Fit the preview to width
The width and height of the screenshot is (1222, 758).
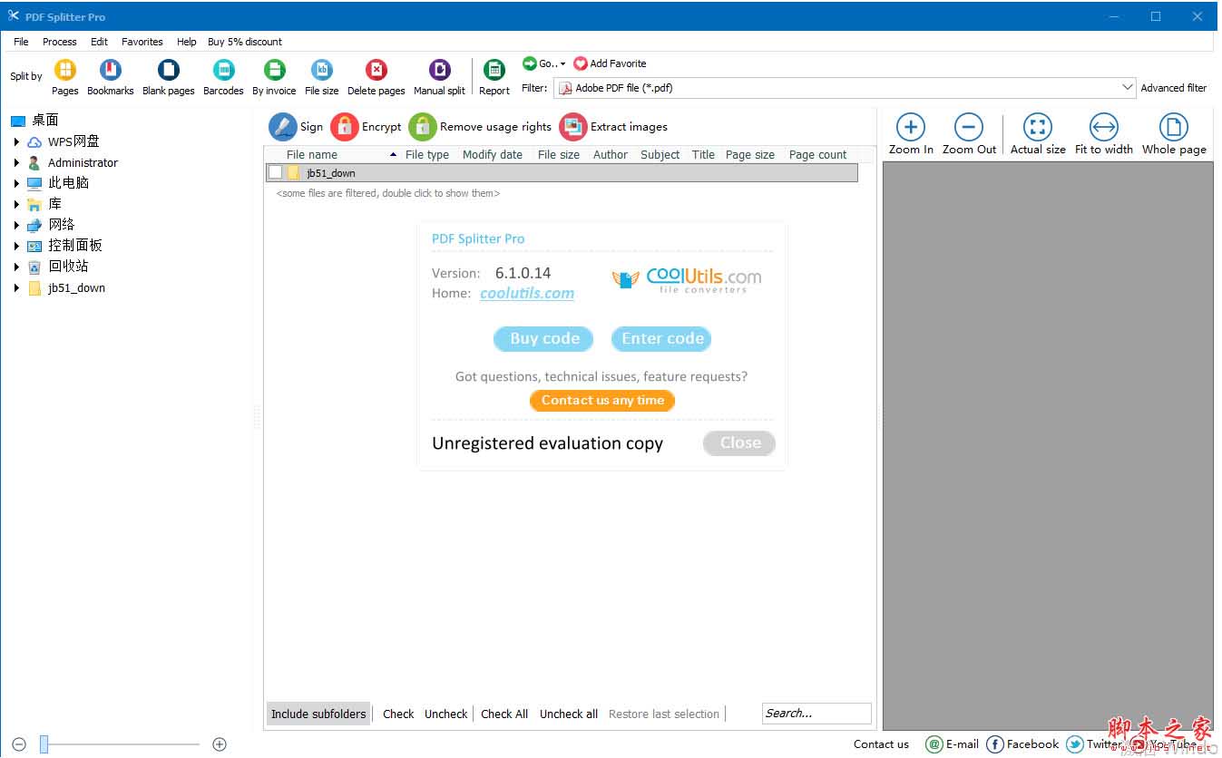point(1104,127)
